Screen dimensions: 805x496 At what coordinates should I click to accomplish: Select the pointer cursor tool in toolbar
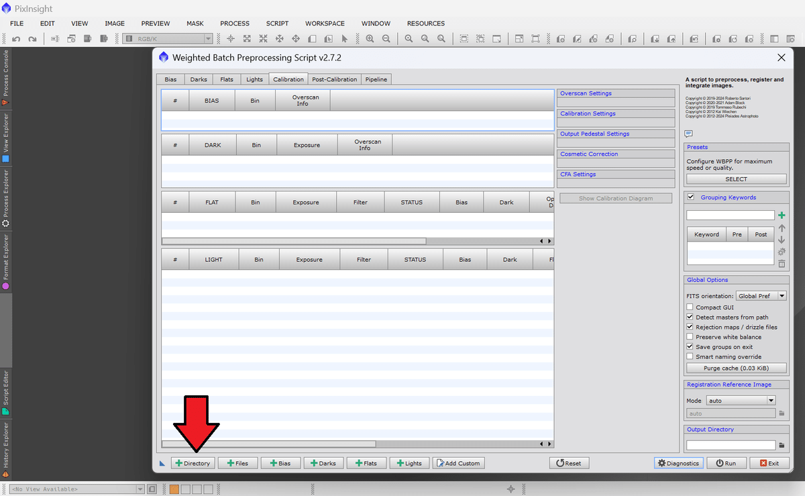pos(345,39)
